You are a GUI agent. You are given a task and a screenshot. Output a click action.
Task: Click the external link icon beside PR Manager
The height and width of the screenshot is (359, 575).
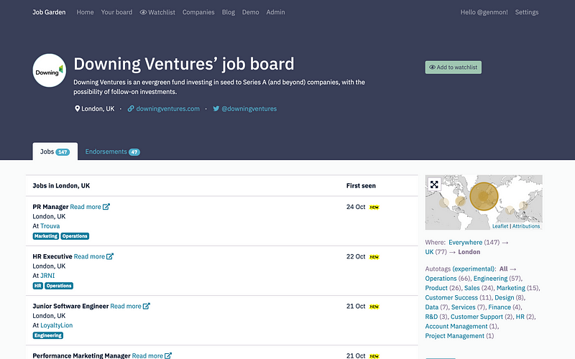click(106, 207)
